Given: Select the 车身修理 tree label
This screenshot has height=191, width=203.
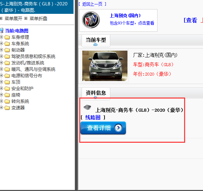Looking at the screenshot, I should tap(20, 37).
